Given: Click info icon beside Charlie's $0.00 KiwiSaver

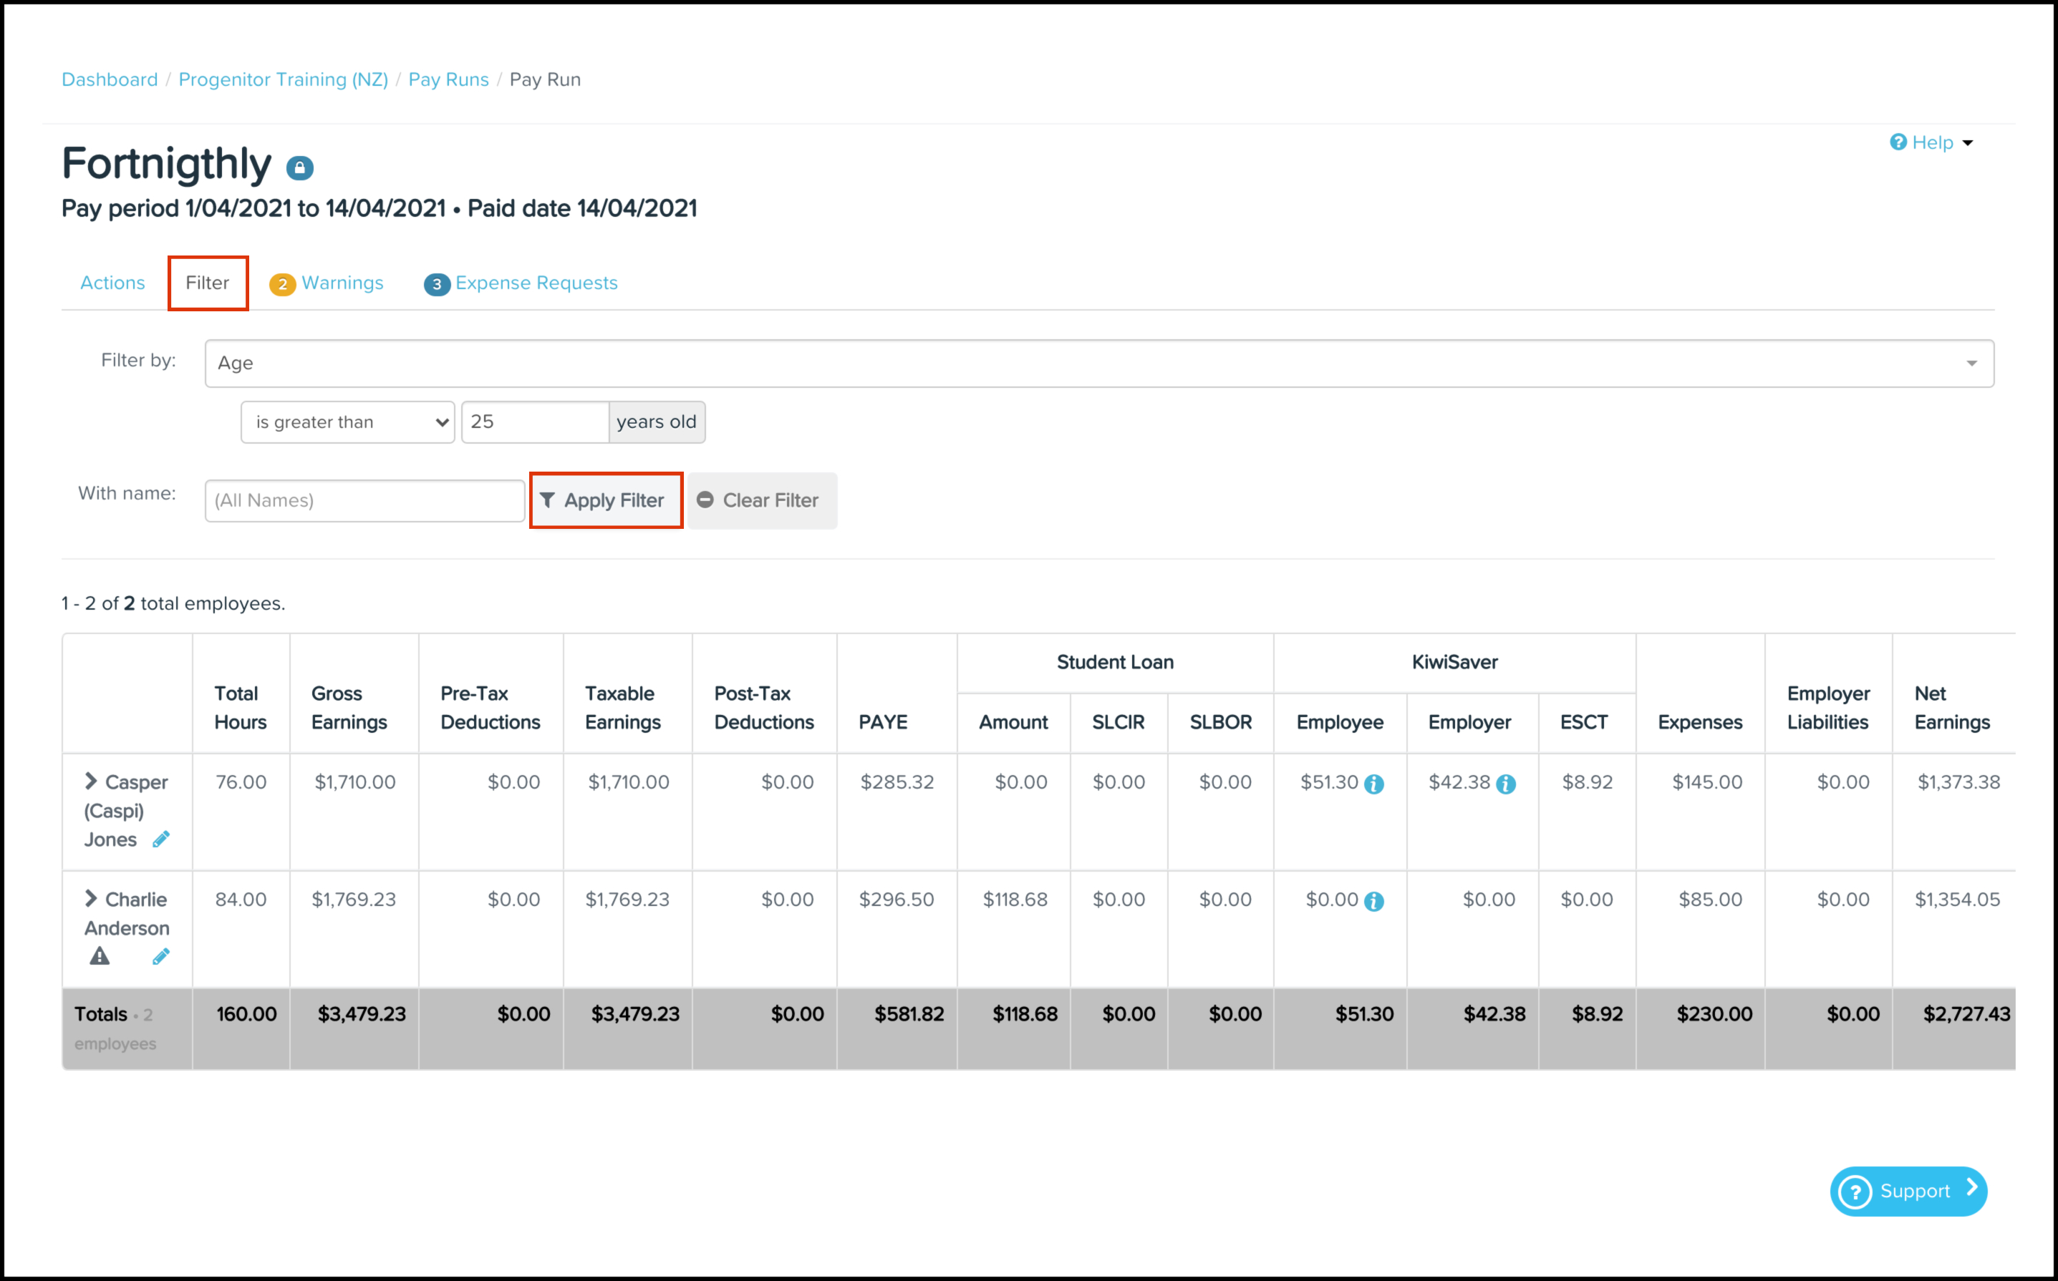Looking at the screenshot, I should [x=1374, y=902].
